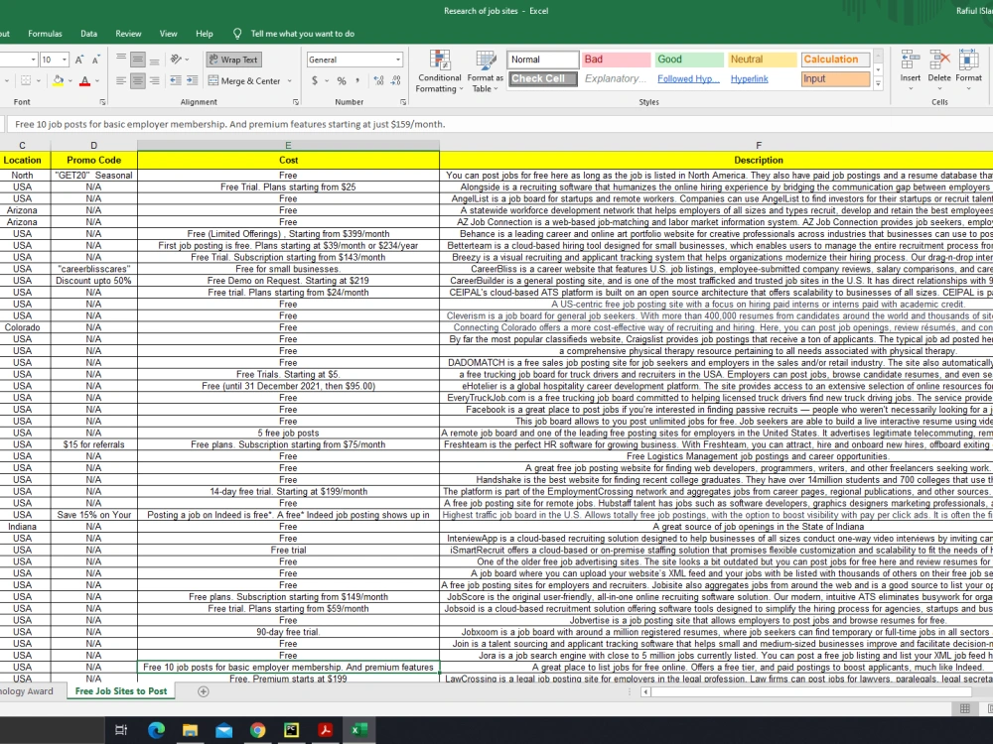
Task: Apply the Hyperlink cell style
Action: click(x=762, y=78)
